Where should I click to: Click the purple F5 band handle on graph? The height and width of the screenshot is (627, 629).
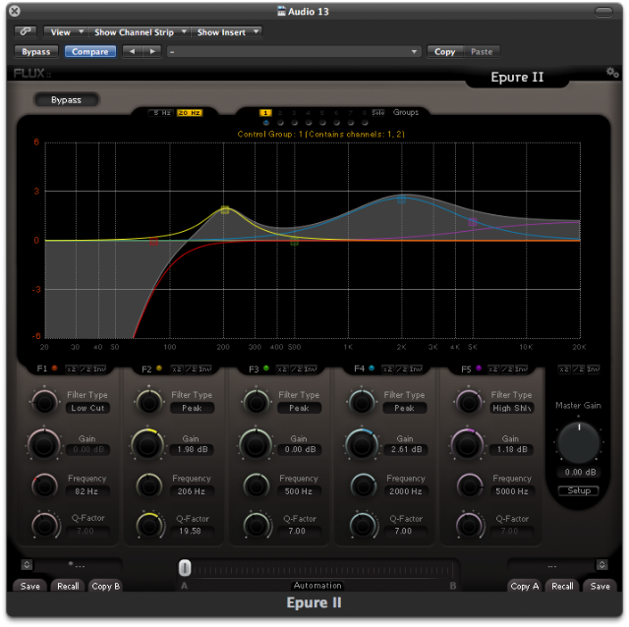click(473, 222)
